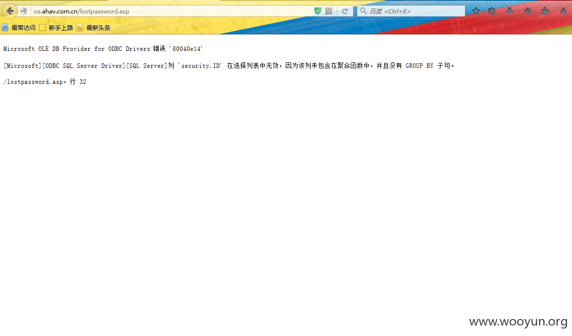Click the 最新头条 RSS feed icon
Screen dimensions: 572x336
80,27
